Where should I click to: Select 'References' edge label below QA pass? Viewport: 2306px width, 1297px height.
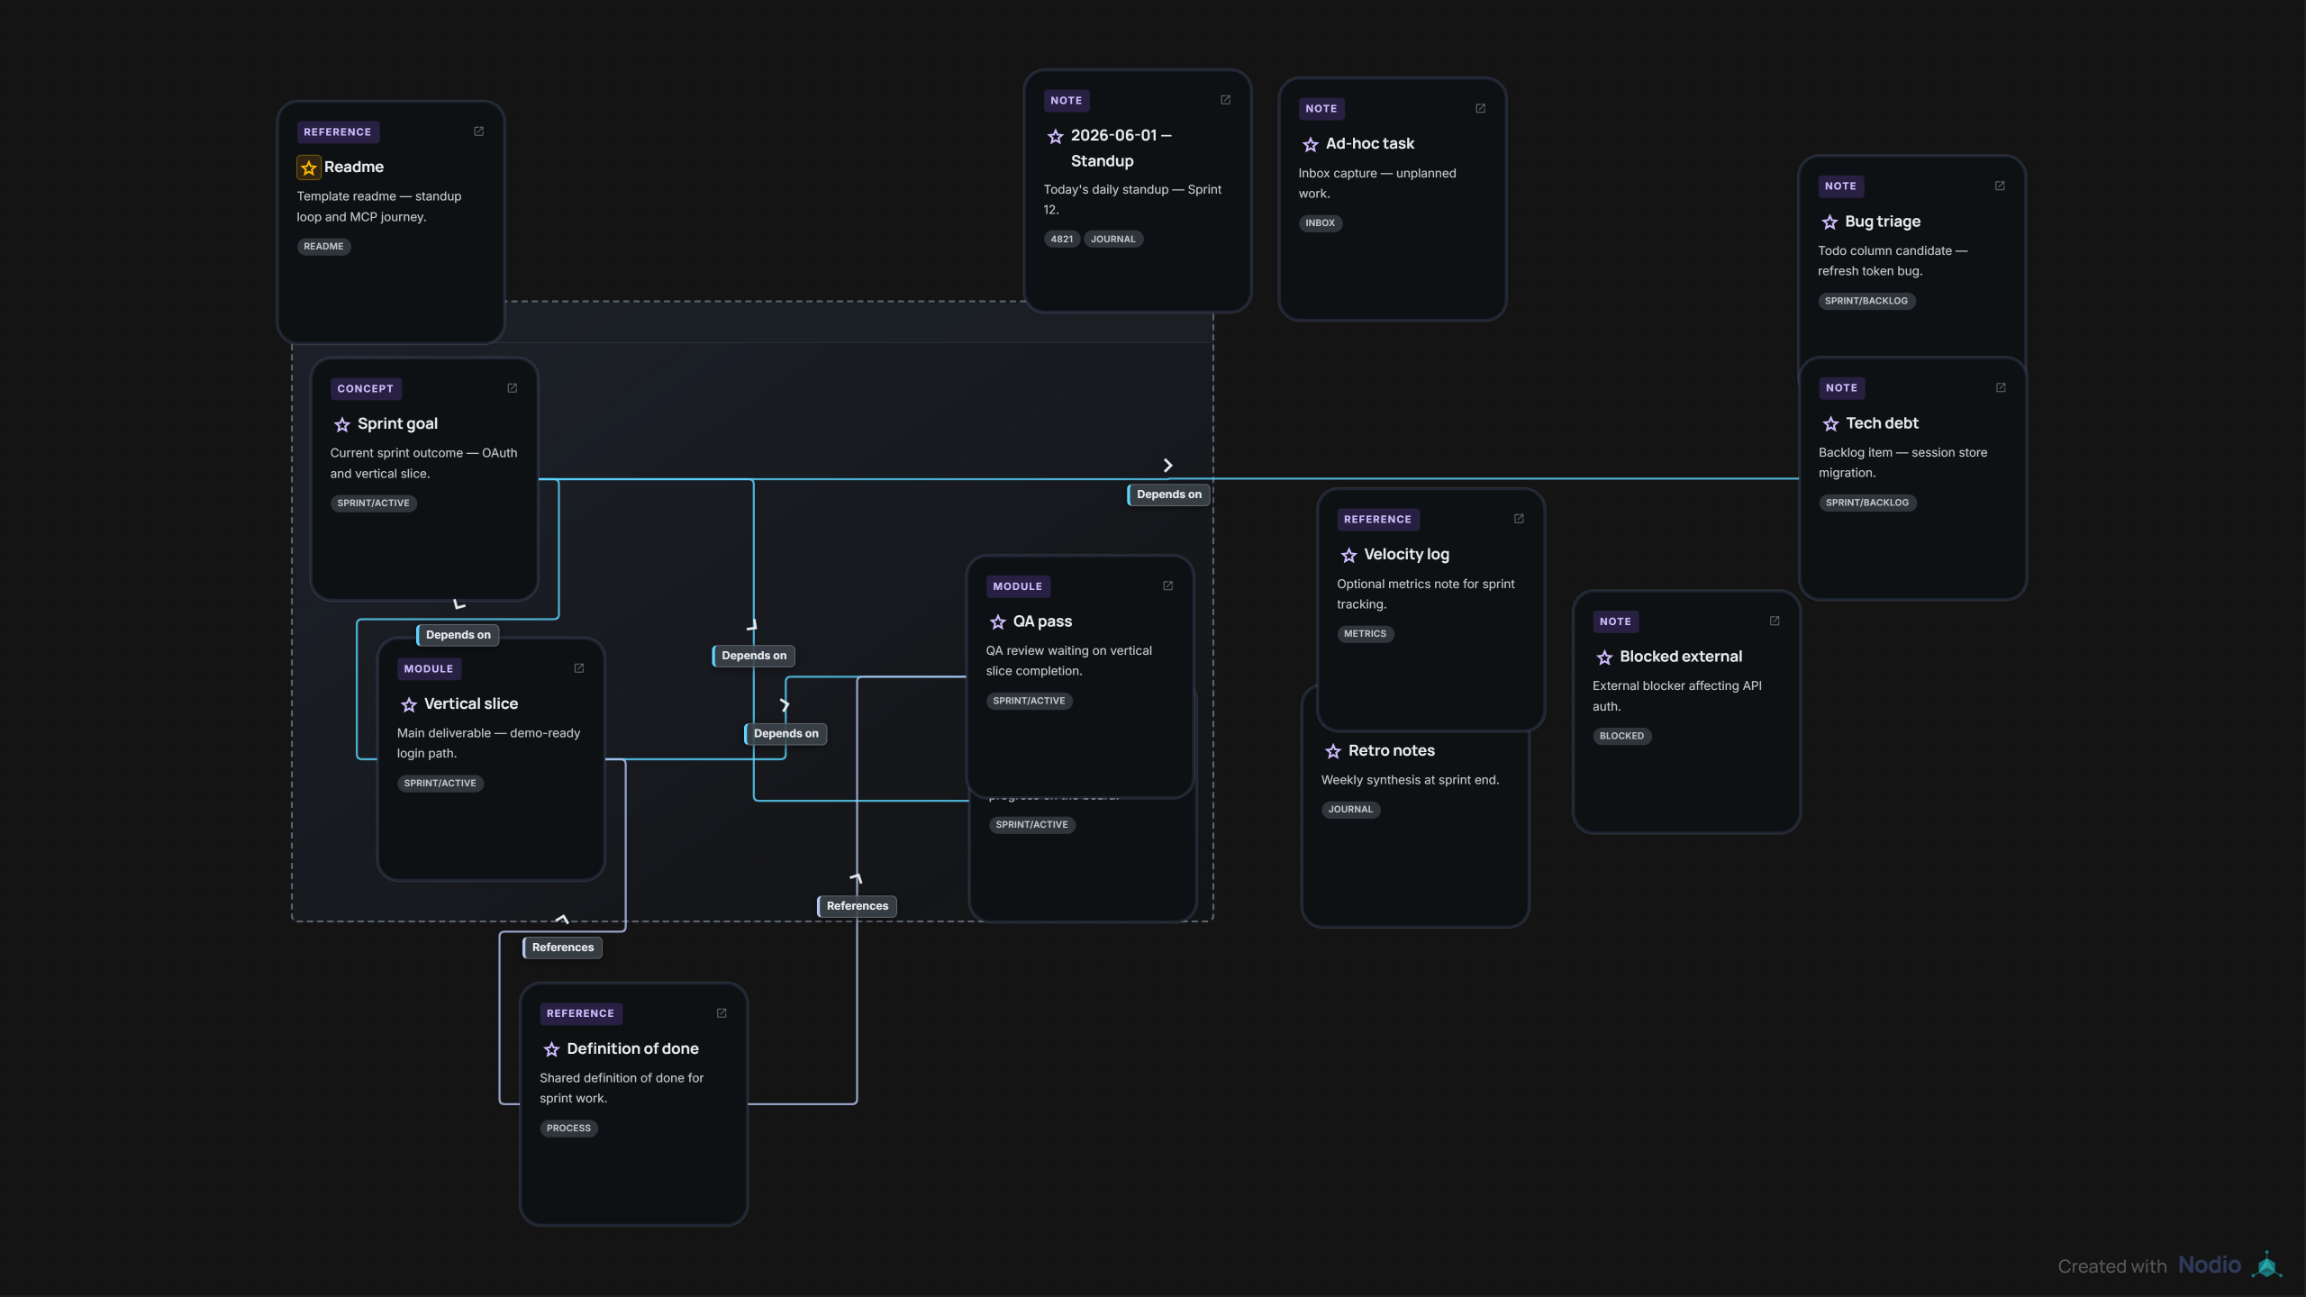[x=857, y=906]
